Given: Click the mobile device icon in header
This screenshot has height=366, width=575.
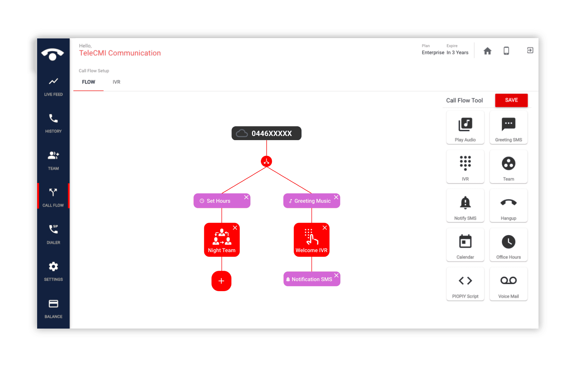Looking at the screenshot, I should pyautogui.click(x=506, y=51).
